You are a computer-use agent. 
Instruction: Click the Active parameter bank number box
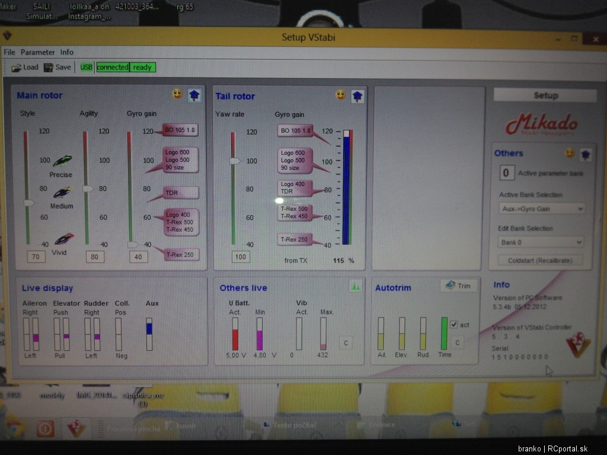(506, 173)
